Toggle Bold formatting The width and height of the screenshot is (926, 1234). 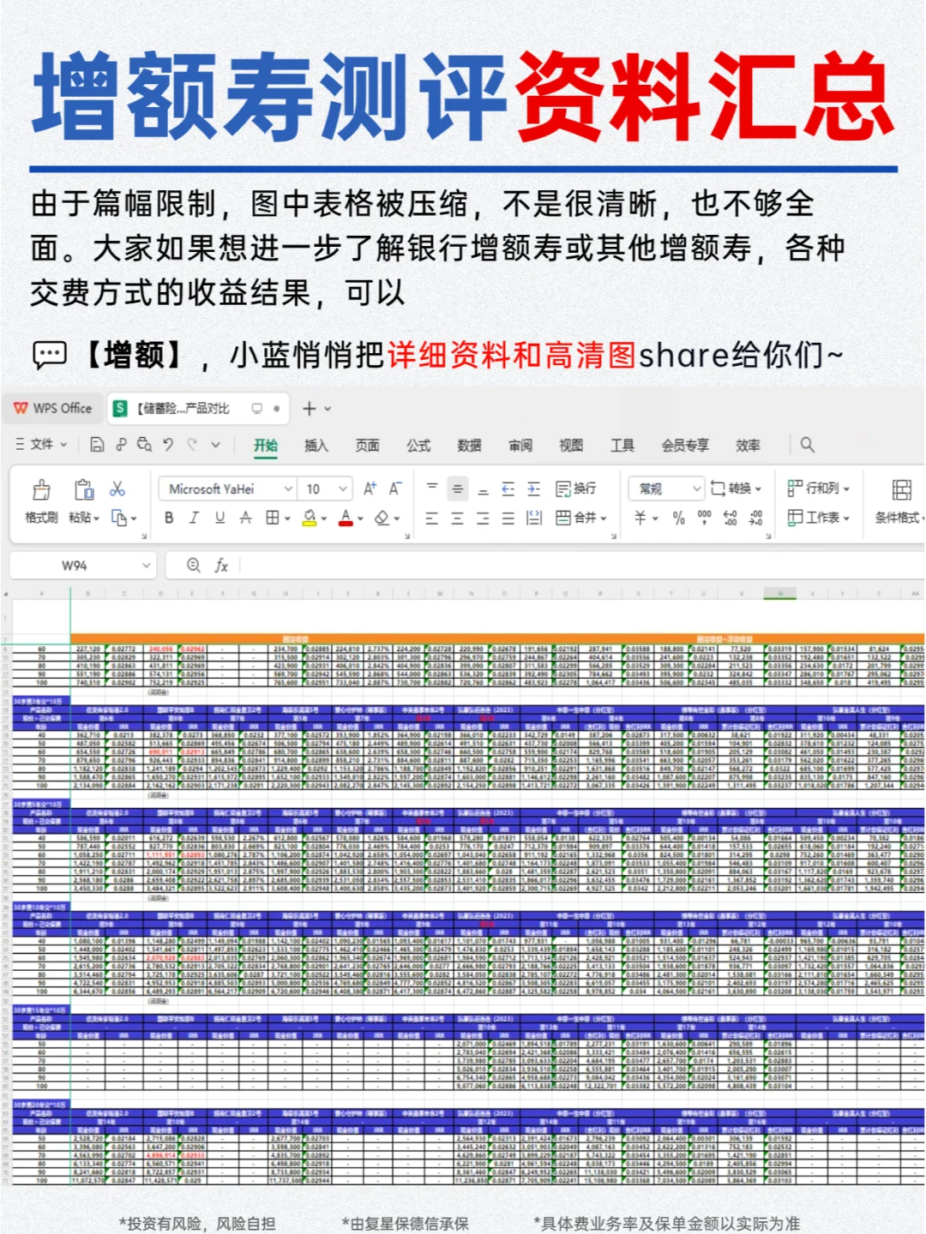(x=169, y=518)
